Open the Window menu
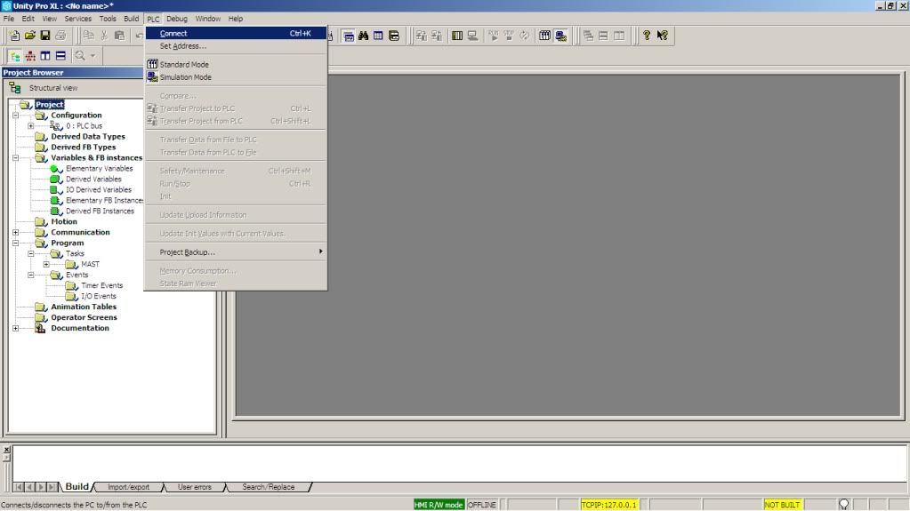Viewport: 910px width, 511px height. click(x=208, y=19)
